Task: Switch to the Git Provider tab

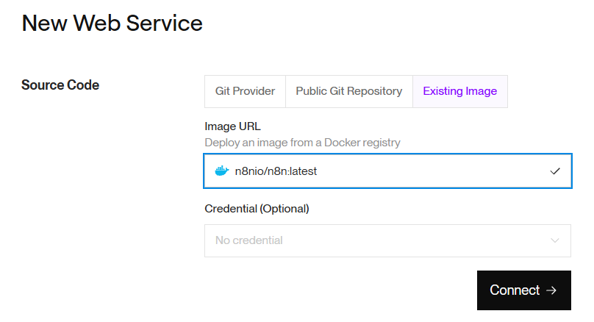Action: click(245, 92)
